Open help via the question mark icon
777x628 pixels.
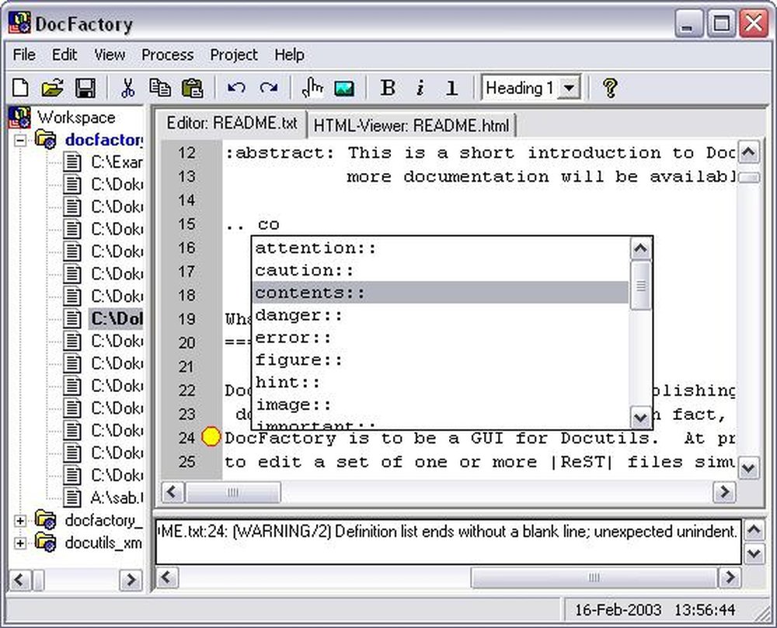pos(610,88)
